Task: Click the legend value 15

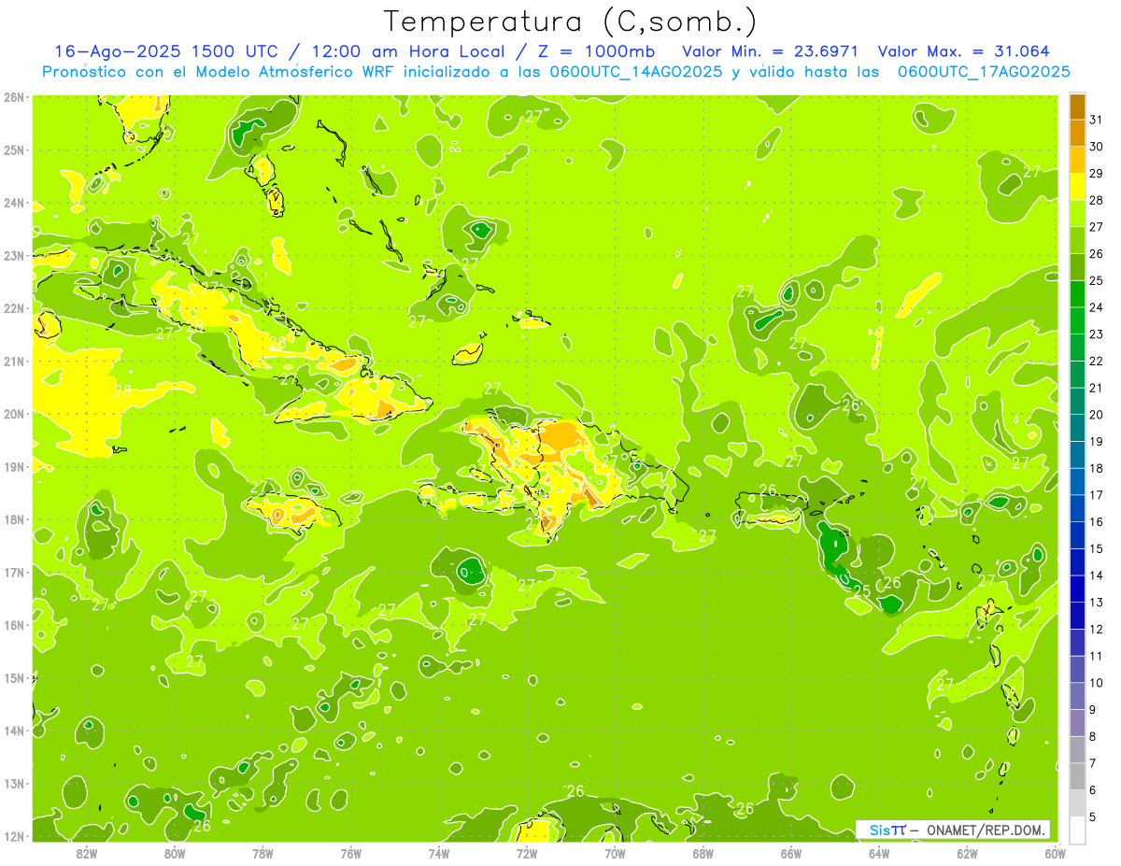Action: click(x=1096, y=548)
